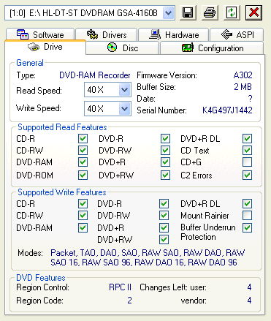Open the Configuration tab
271x321 pixels.
point(212,48)
